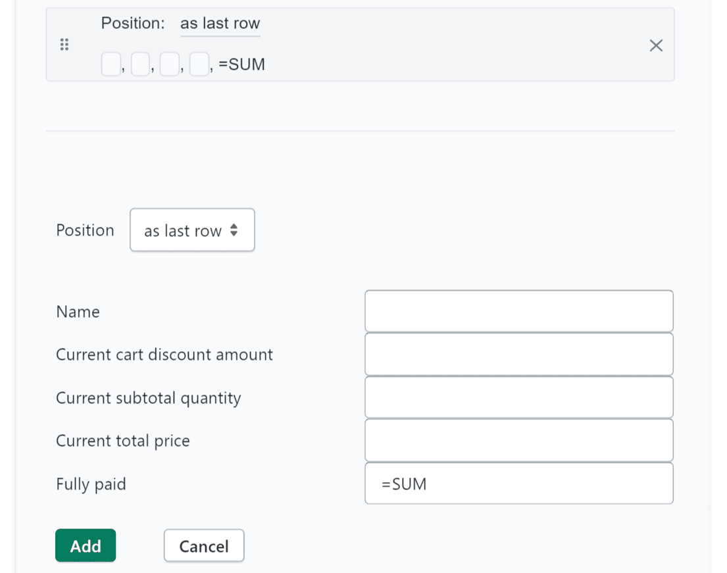Screen dimensions: 727x573
Task: Remove the summary row with the X icon
Action: (656, 45)
